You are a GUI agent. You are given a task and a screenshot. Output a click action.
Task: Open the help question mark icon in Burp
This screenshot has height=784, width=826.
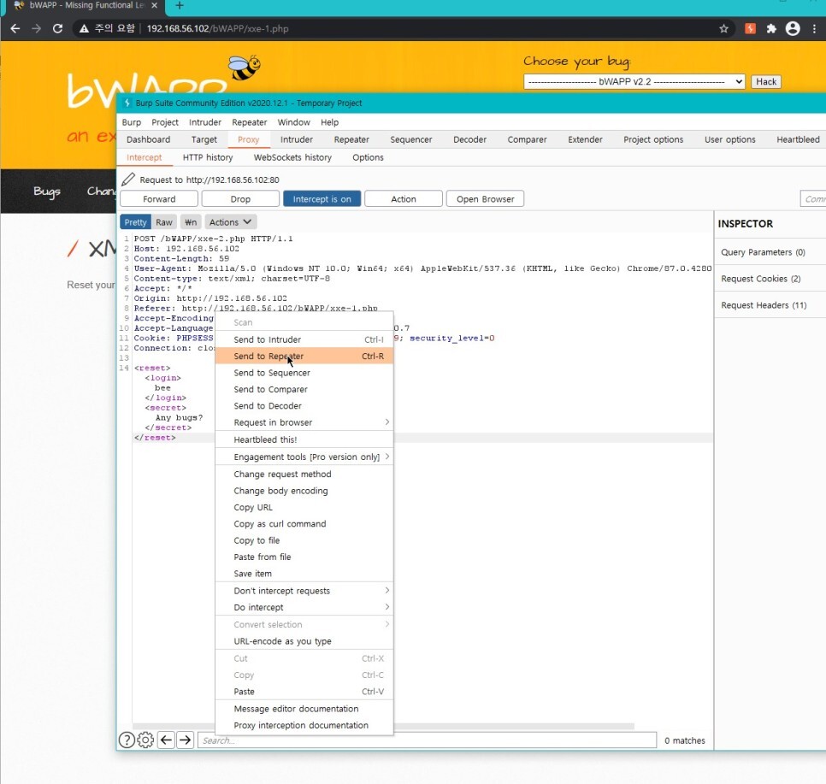point(127,740)
